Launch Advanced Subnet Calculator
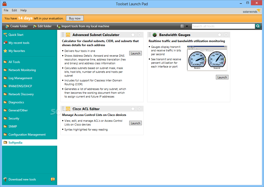This screenshot has width=264, height=187. pyautogui.click(x=136, y=53)
